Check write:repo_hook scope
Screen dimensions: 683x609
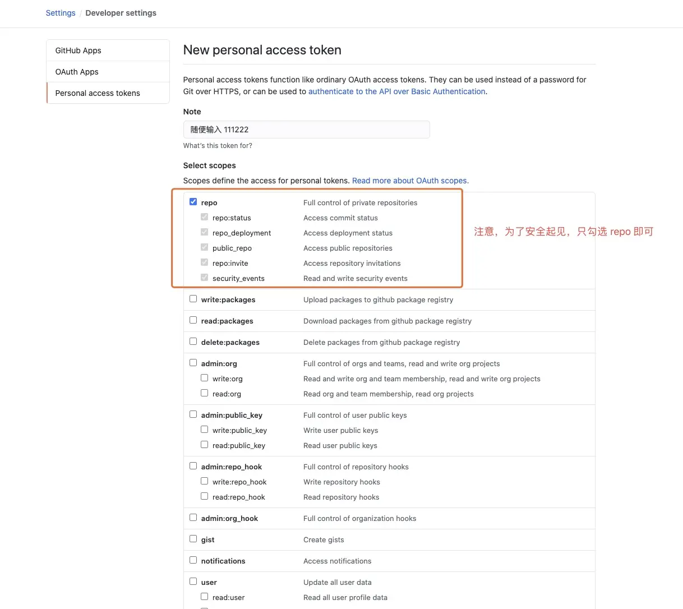point(204,481)
